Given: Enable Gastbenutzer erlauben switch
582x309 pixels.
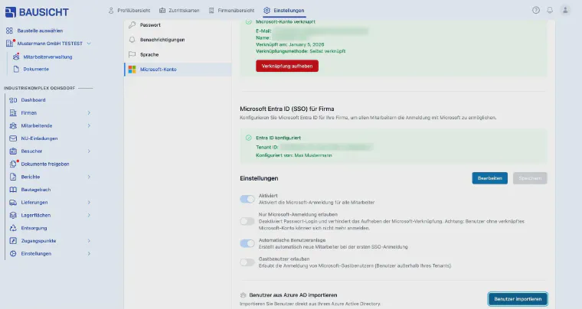Looking at the screenshot, I should [247, 262].
